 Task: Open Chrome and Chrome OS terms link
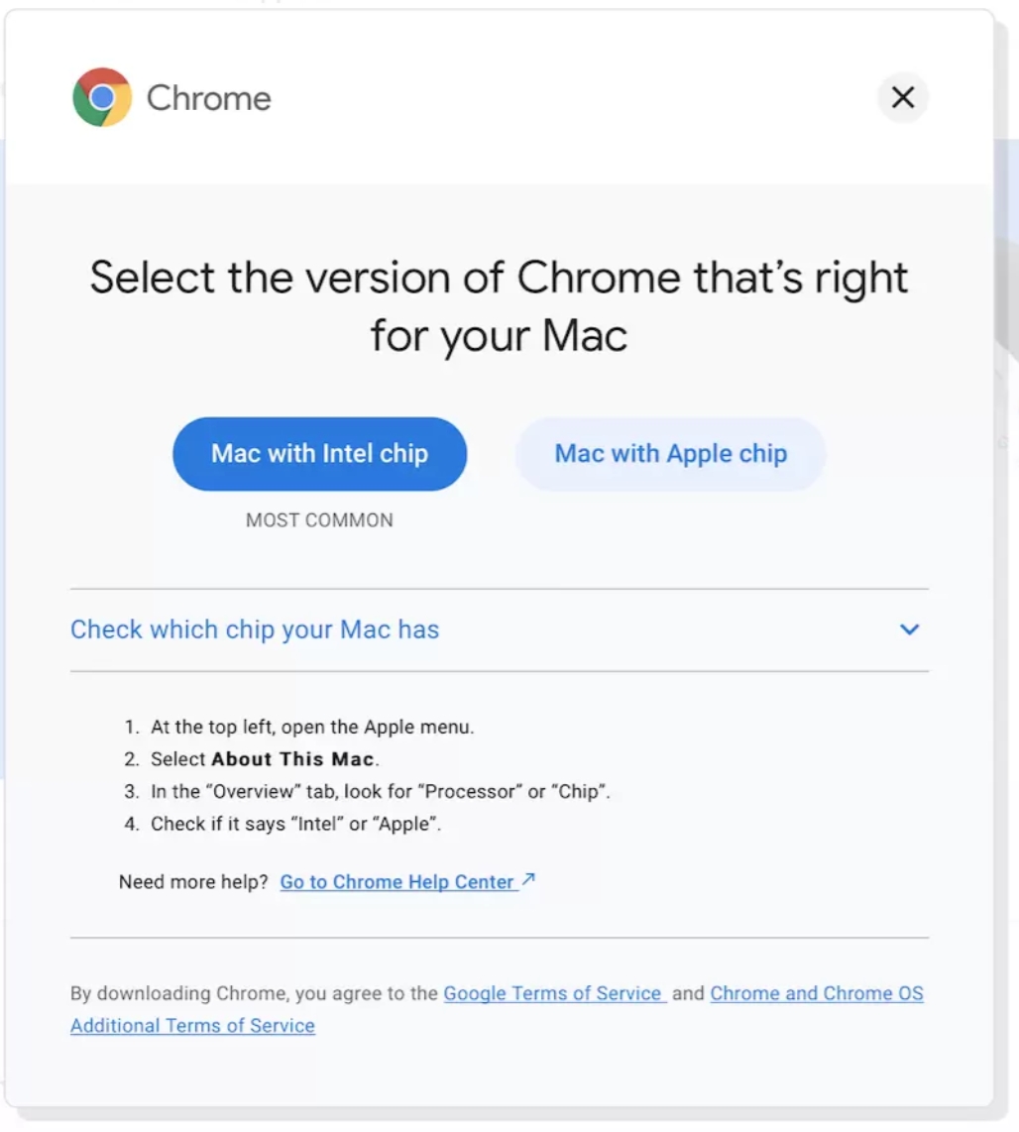tap(817, 993)
